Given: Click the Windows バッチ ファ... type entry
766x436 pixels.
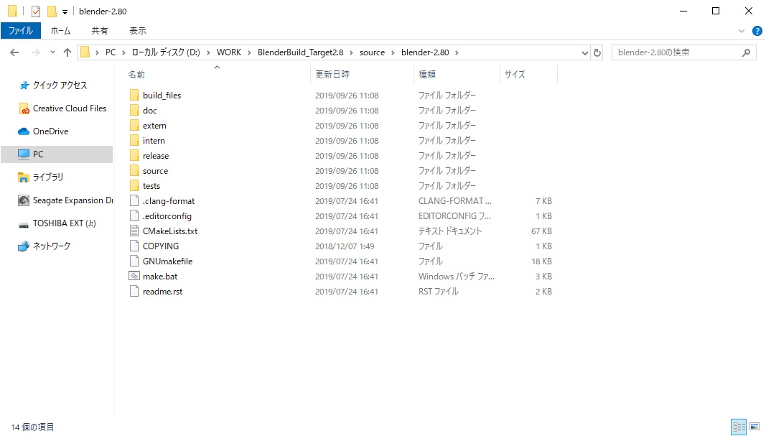Looking at the screenshot, I should click(457, 277).
